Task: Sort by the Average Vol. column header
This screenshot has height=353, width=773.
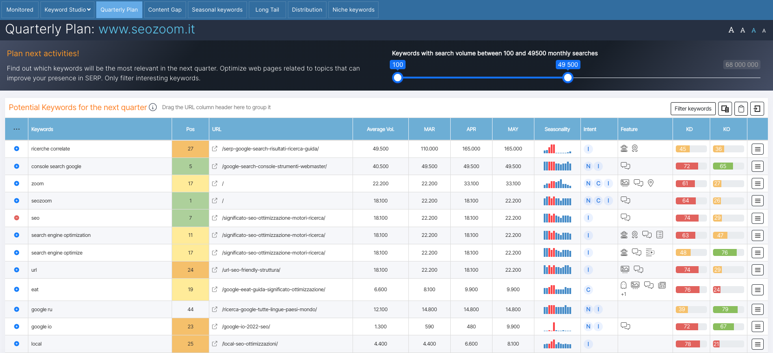Action: 380,129
